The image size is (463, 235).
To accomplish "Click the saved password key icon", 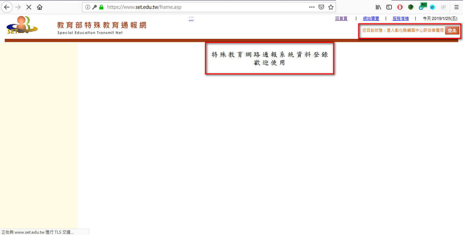I will 95,7.
